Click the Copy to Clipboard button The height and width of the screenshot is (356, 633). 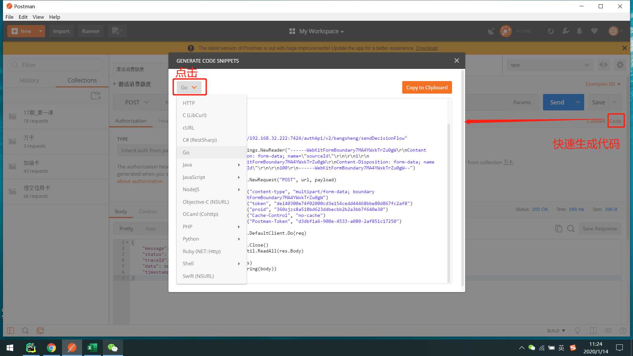(x=427, y=87)
